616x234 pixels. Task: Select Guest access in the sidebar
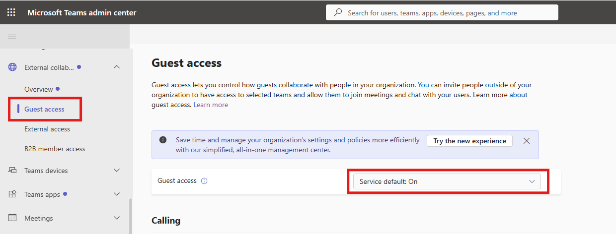pyautogui.click(x=44, y=109)
